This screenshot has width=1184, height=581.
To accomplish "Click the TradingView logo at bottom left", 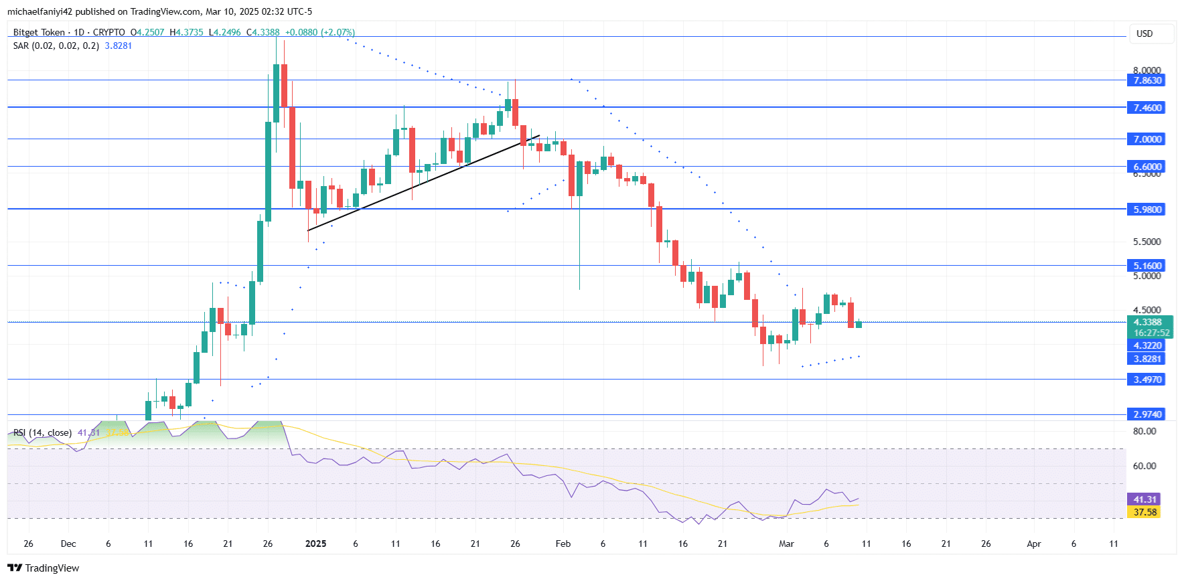I will (44, 568).
